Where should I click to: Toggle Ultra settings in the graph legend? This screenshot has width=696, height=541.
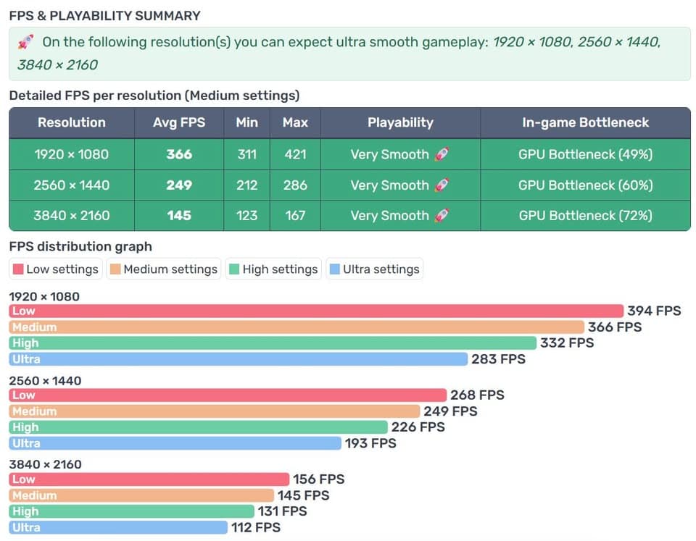coord(375,269)
